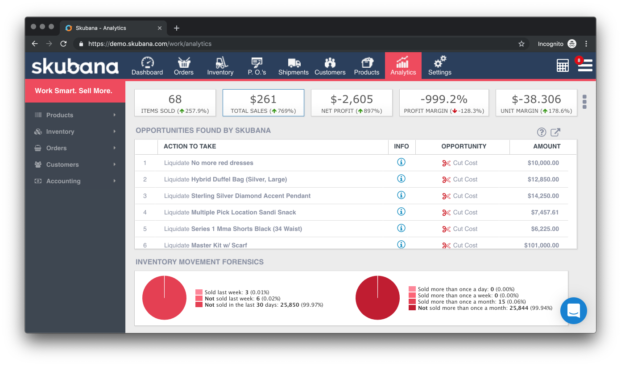Expand Customers in the left sidebar
621x366 pixels.
[75, 164]
